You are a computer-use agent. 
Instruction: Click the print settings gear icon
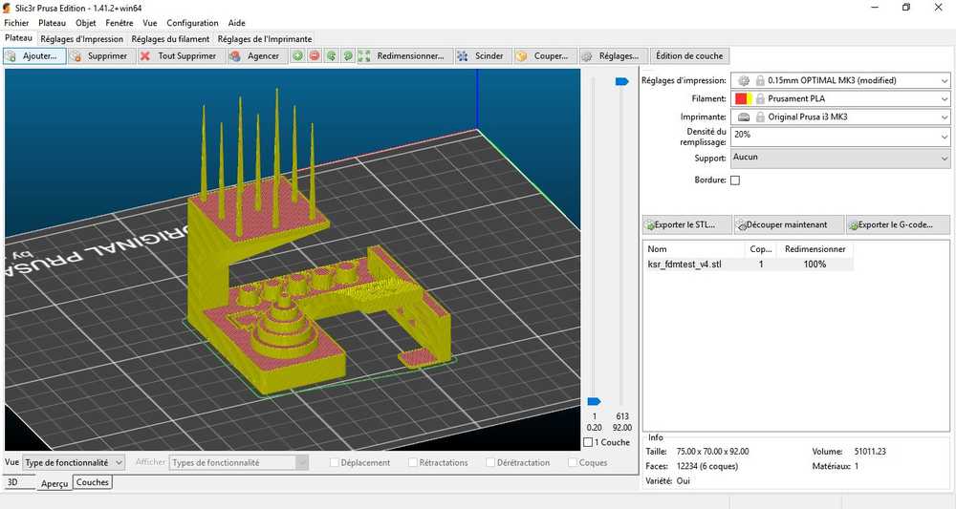click(x=743, y=80)
